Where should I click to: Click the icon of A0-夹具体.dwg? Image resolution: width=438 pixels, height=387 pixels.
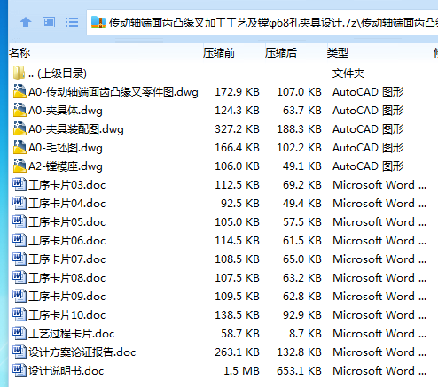(20, 110)
